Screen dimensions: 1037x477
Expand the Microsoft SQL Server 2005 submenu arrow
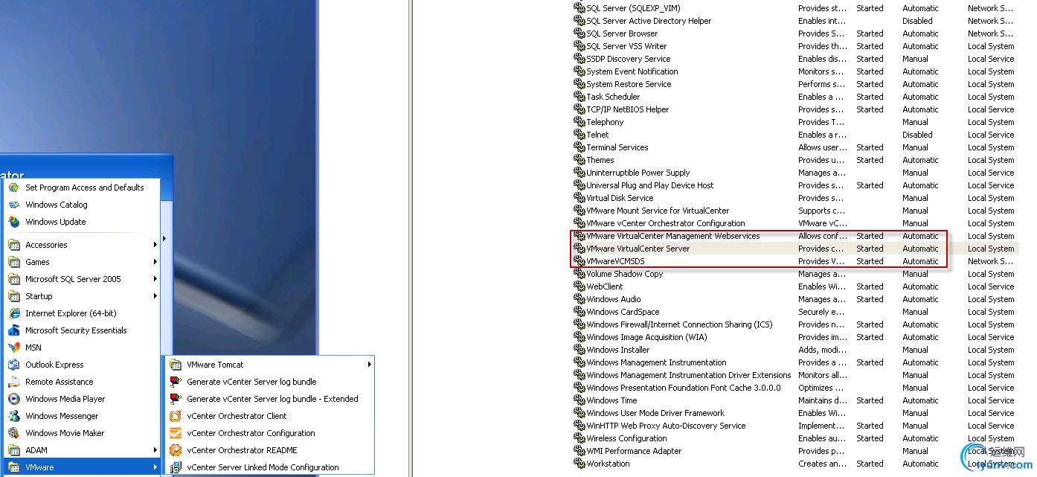coord(155,279)
